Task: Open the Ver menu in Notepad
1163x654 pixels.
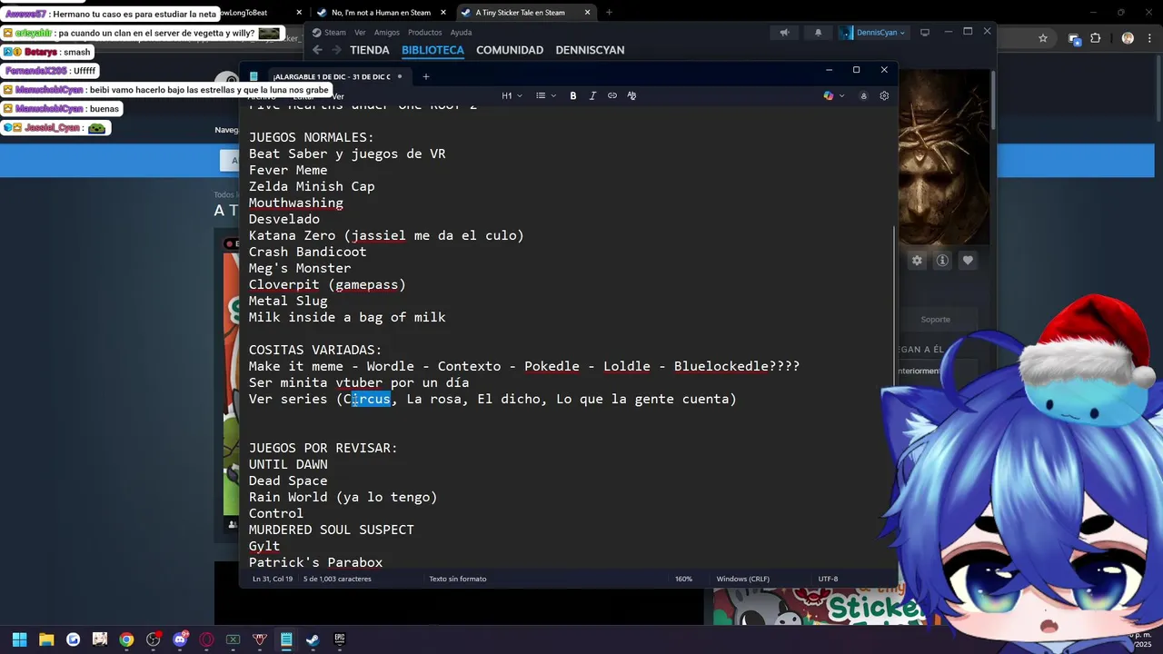Action: tap(337, 96)
